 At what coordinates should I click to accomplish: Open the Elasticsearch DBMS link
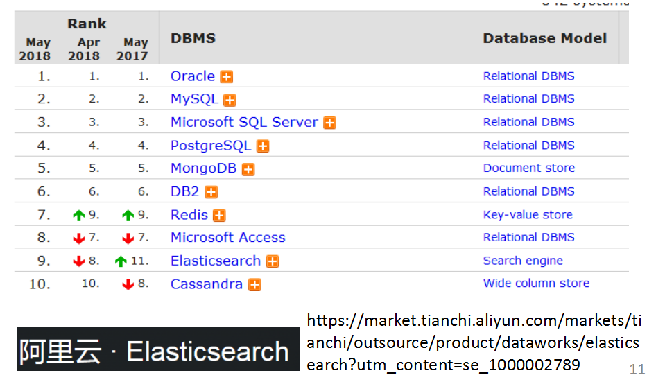(x=216, y=261)
